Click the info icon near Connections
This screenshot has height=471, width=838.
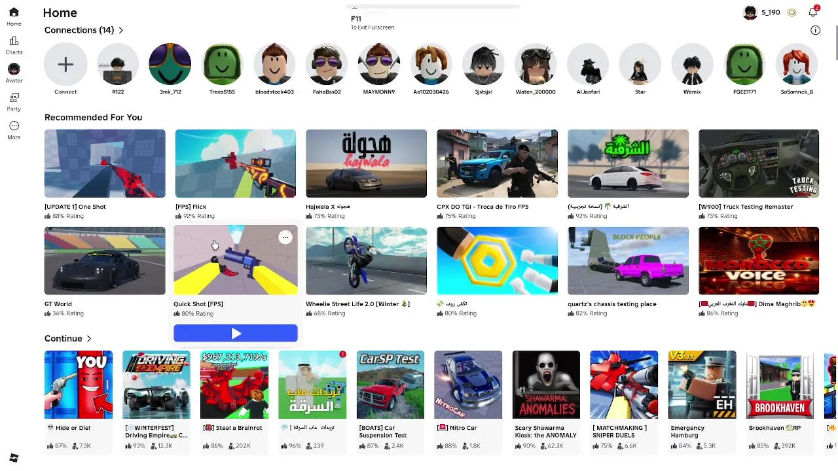(815, 30)
